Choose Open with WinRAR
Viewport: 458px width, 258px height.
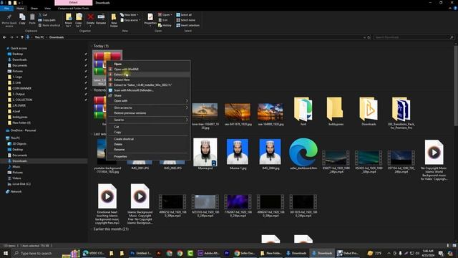149,70
